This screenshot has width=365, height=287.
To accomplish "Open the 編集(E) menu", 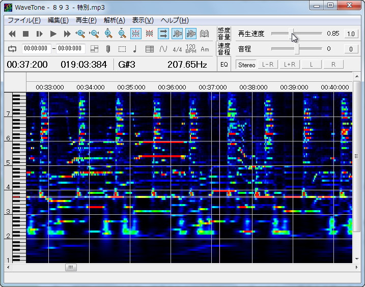I will tap(58, 20).
